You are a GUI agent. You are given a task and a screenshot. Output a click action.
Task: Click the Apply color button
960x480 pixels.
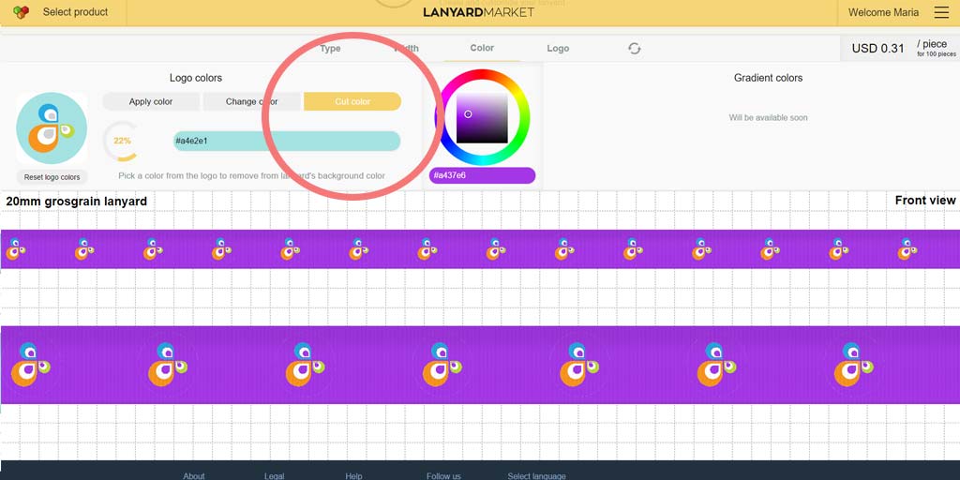tap(151, 101)
